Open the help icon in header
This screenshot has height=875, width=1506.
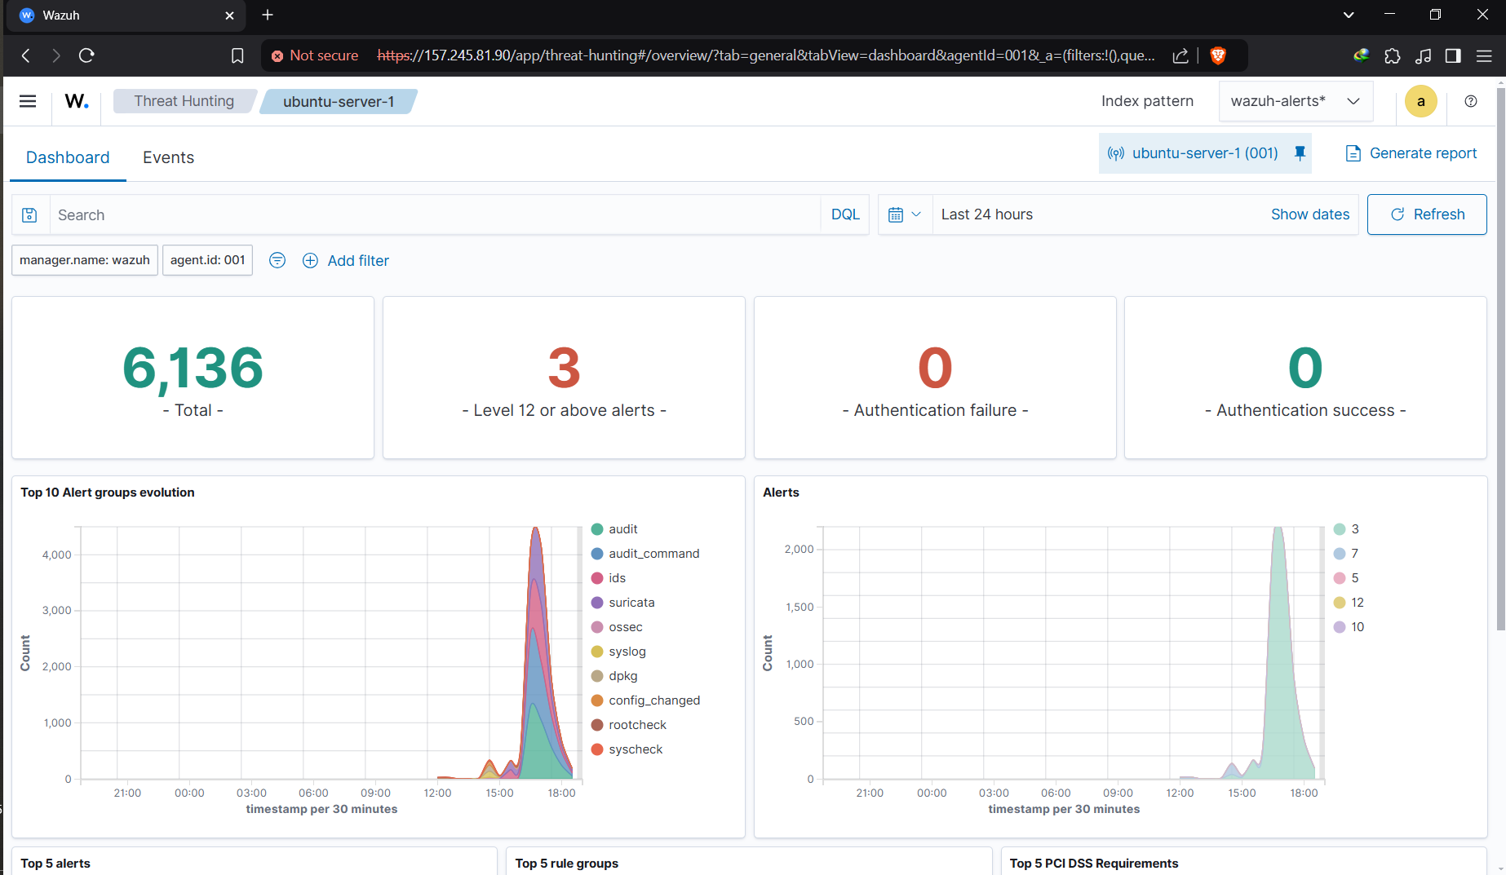coord(1471,101)
